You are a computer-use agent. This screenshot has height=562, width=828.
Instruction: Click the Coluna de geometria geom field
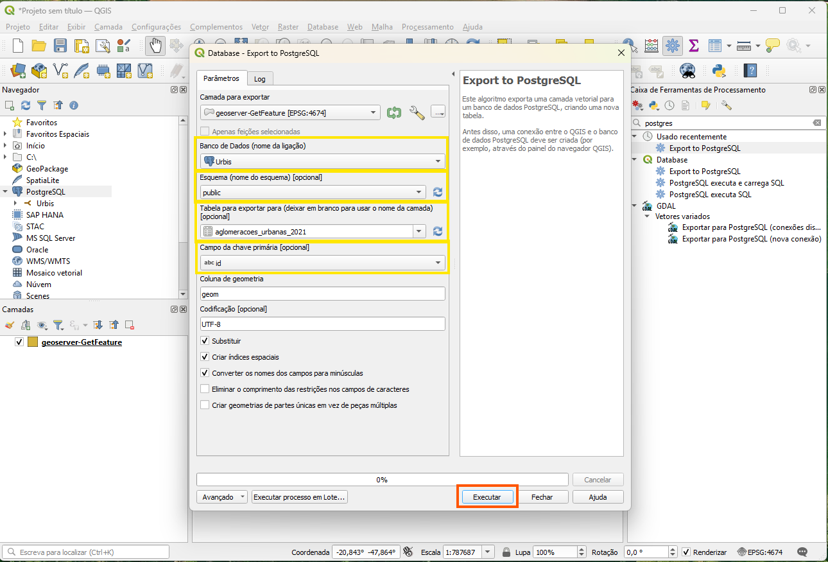tap(322, 294)
